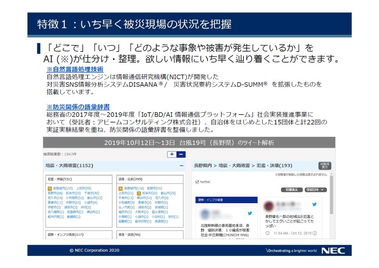
Task: Click the 検索結果数：1547件 text
Action: pos(60,154)
